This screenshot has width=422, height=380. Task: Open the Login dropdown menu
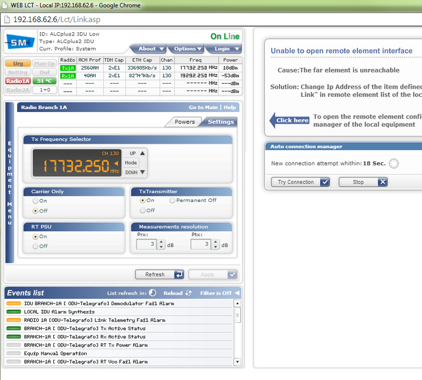(224, 49)
